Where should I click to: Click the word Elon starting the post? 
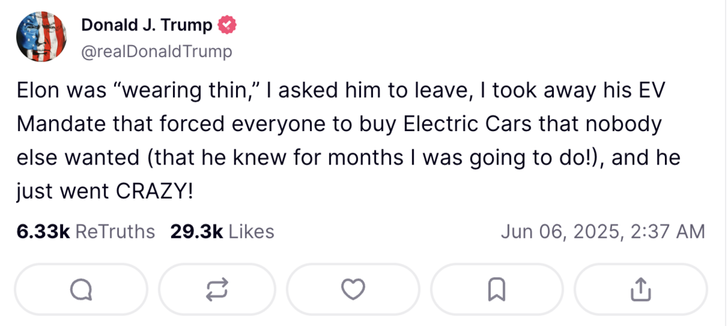pyautogui.click(x=38, y=91)
